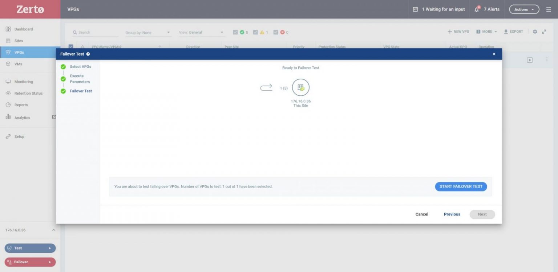
Task: Click the help icon beside Failover Test title
Action: pos(88,54)
